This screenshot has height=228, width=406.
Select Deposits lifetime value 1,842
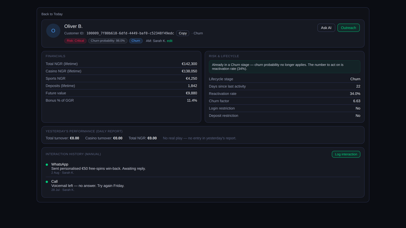pyautogui.click(x=192, y=86)
